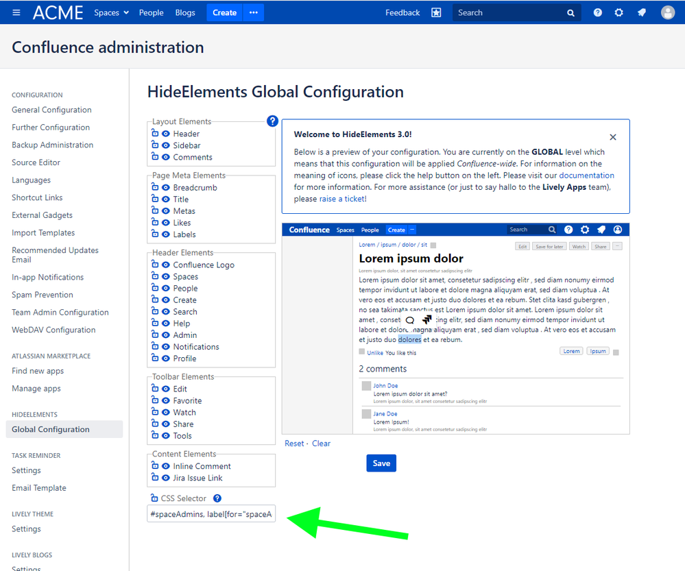Open the administration gear icon
The width and height of the screenshot is (685, 571).
click(x=619, y=12)
